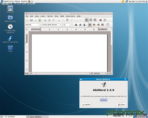This screenshot has width=148, height=118.
Task: Click the Cut scissors icon
Action: click(59, 20)
